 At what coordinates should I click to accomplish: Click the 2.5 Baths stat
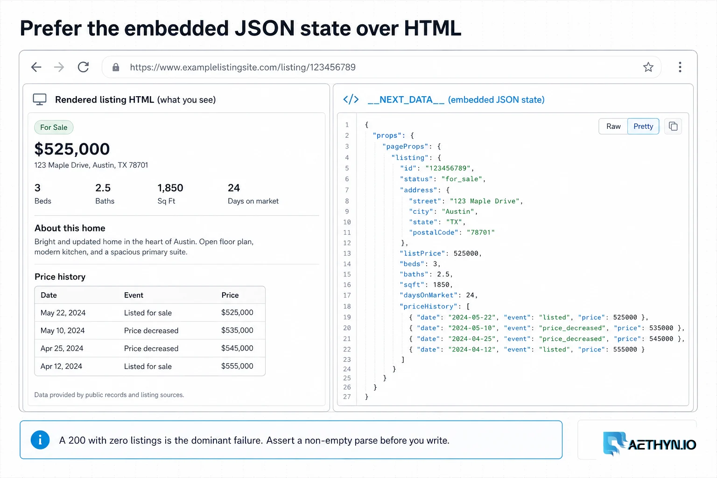click(105, 194)
